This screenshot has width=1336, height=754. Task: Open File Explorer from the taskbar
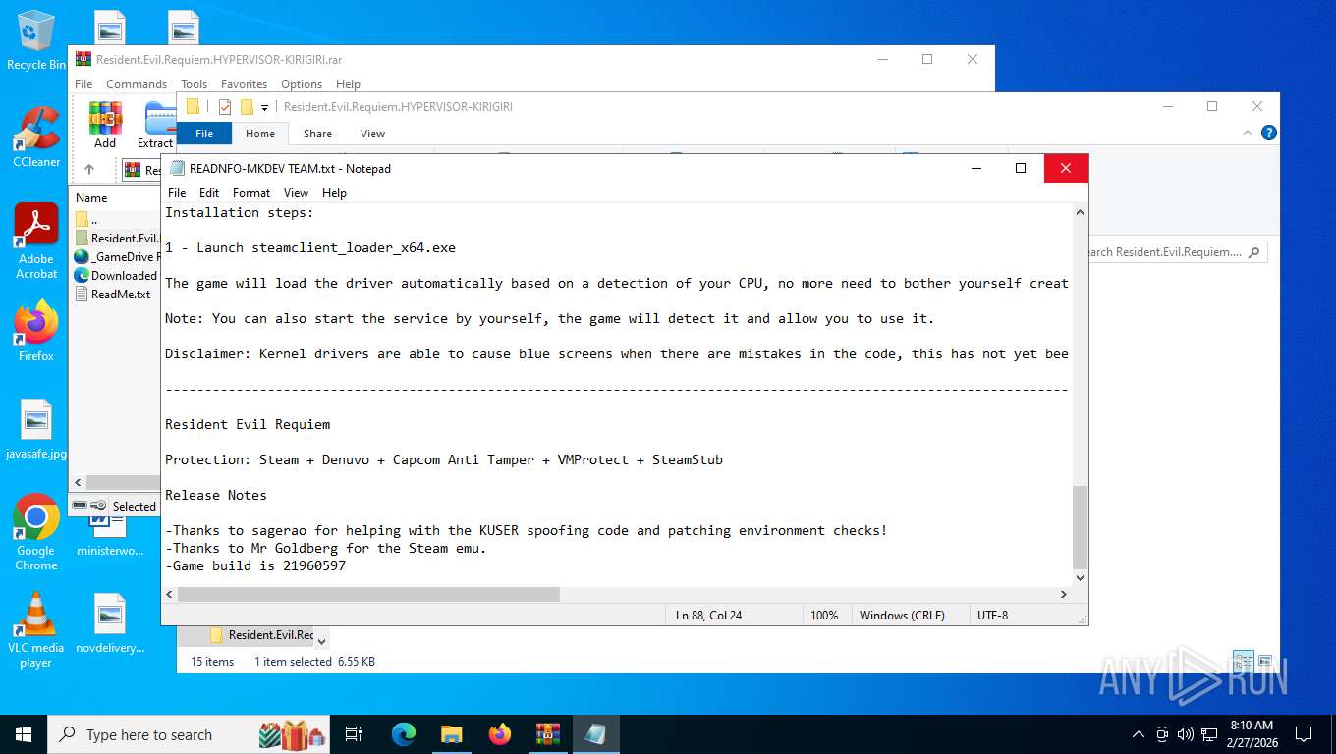451,734
